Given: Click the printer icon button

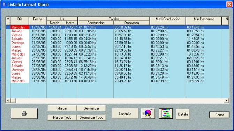Looking at the screenshot, I should click(x=24, y=114).
